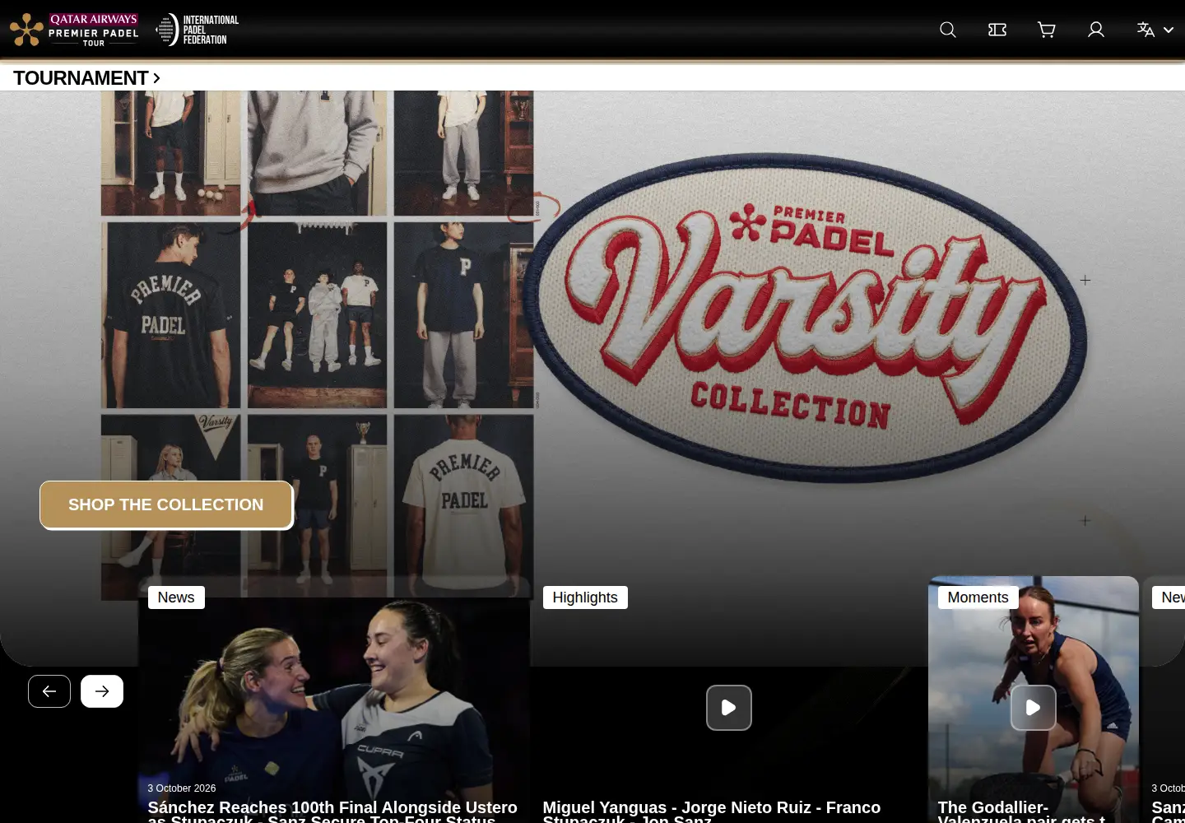This screenshot has height=823, width=1185.
Task: Click the language translate icon
Action: coord(1145,30)
